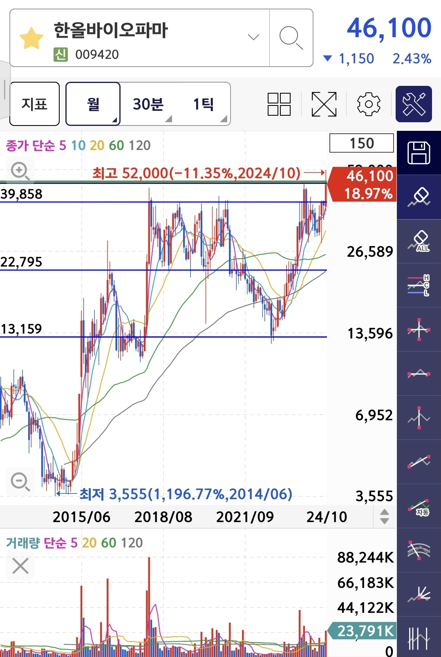Adjust chart panel height stepper arrows
This screenshot has height=657, width=441.
click(x=384, y=516)
